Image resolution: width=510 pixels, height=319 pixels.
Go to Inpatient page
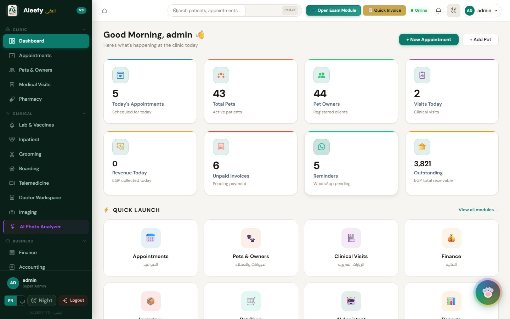tap(46, 140)
